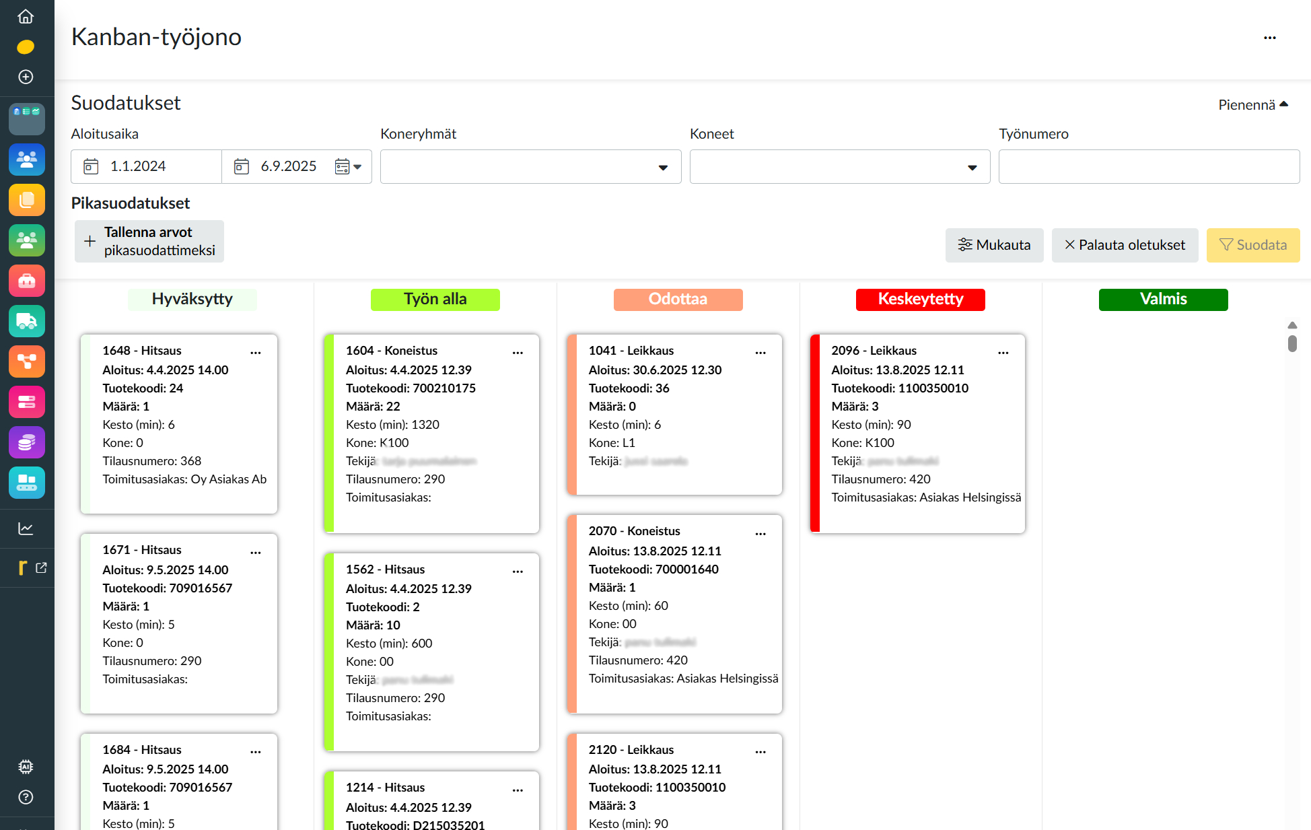Viewport: 1311px width, 830px height.
Task: Expand the Koneet selection list
Action: click(972, 166)
